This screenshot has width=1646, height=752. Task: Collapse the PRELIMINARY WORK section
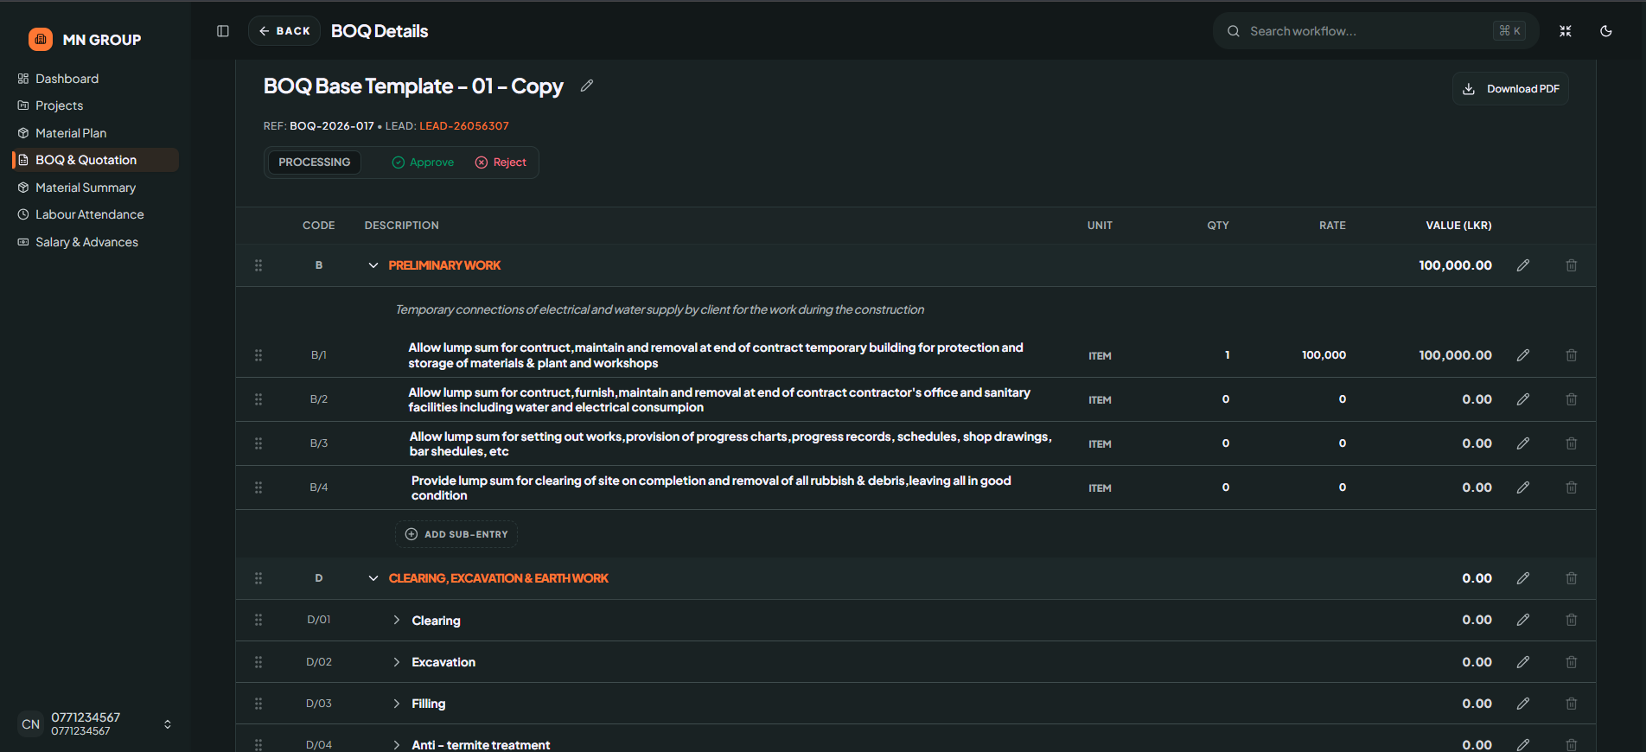click(x=373, y=265)
